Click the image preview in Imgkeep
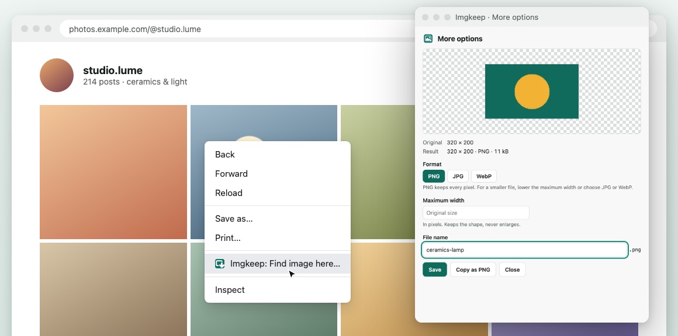678x336 pixels. click(531, 91)
